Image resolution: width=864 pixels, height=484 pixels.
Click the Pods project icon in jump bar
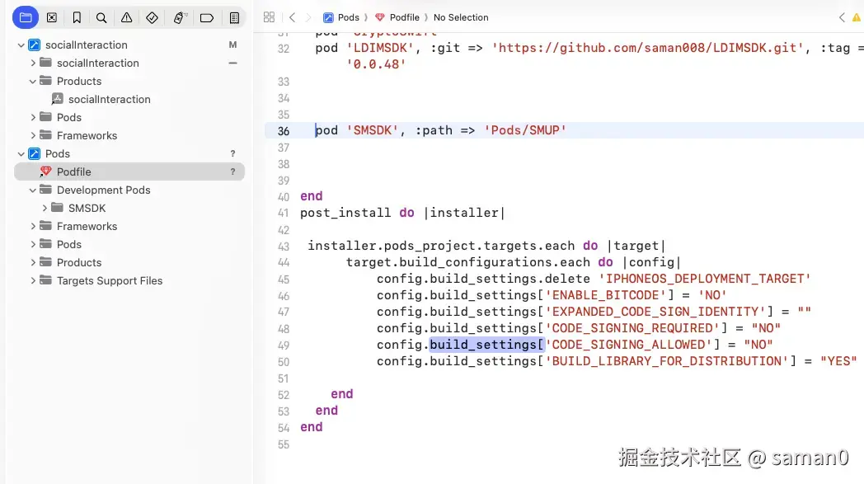(x=328, y=17)
